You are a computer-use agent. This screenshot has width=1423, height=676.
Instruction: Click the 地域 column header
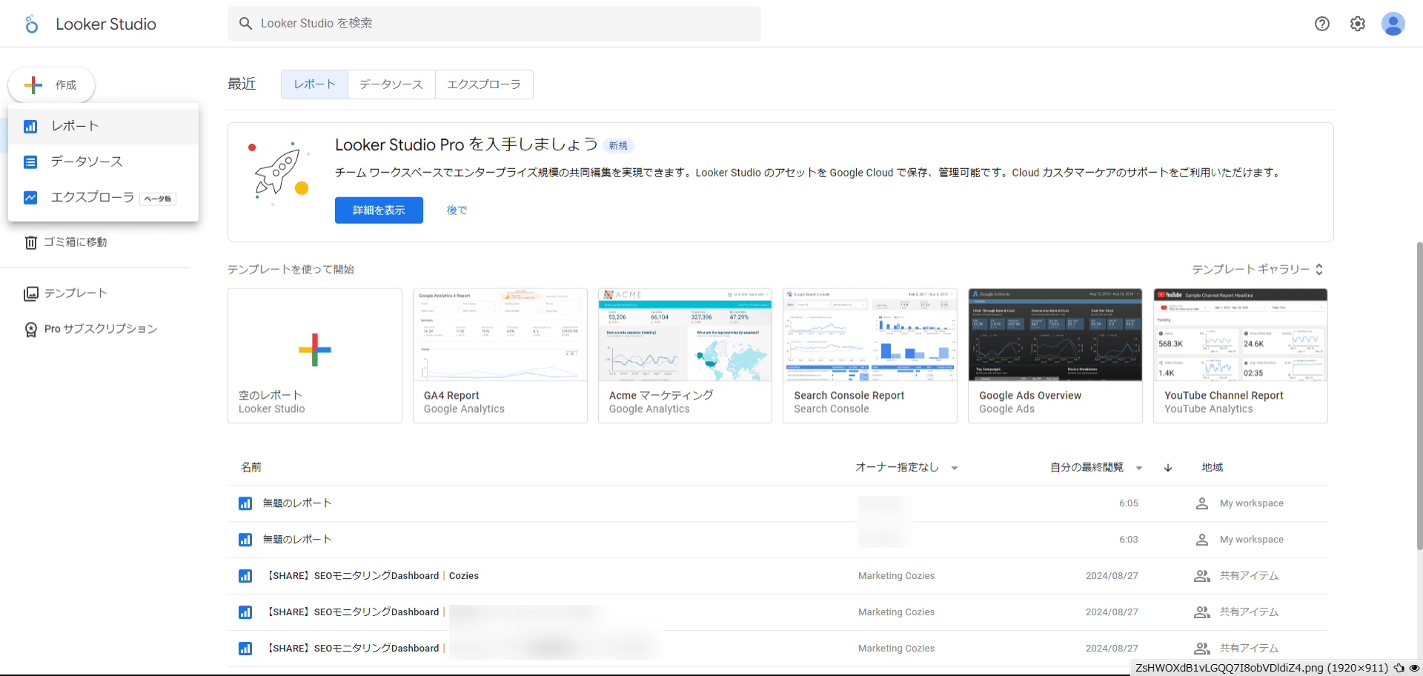(1213, 468)
